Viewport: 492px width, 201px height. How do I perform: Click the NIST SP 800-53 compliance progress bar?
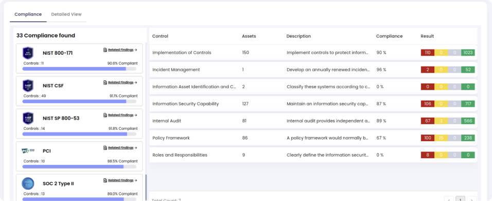[79, 134]
